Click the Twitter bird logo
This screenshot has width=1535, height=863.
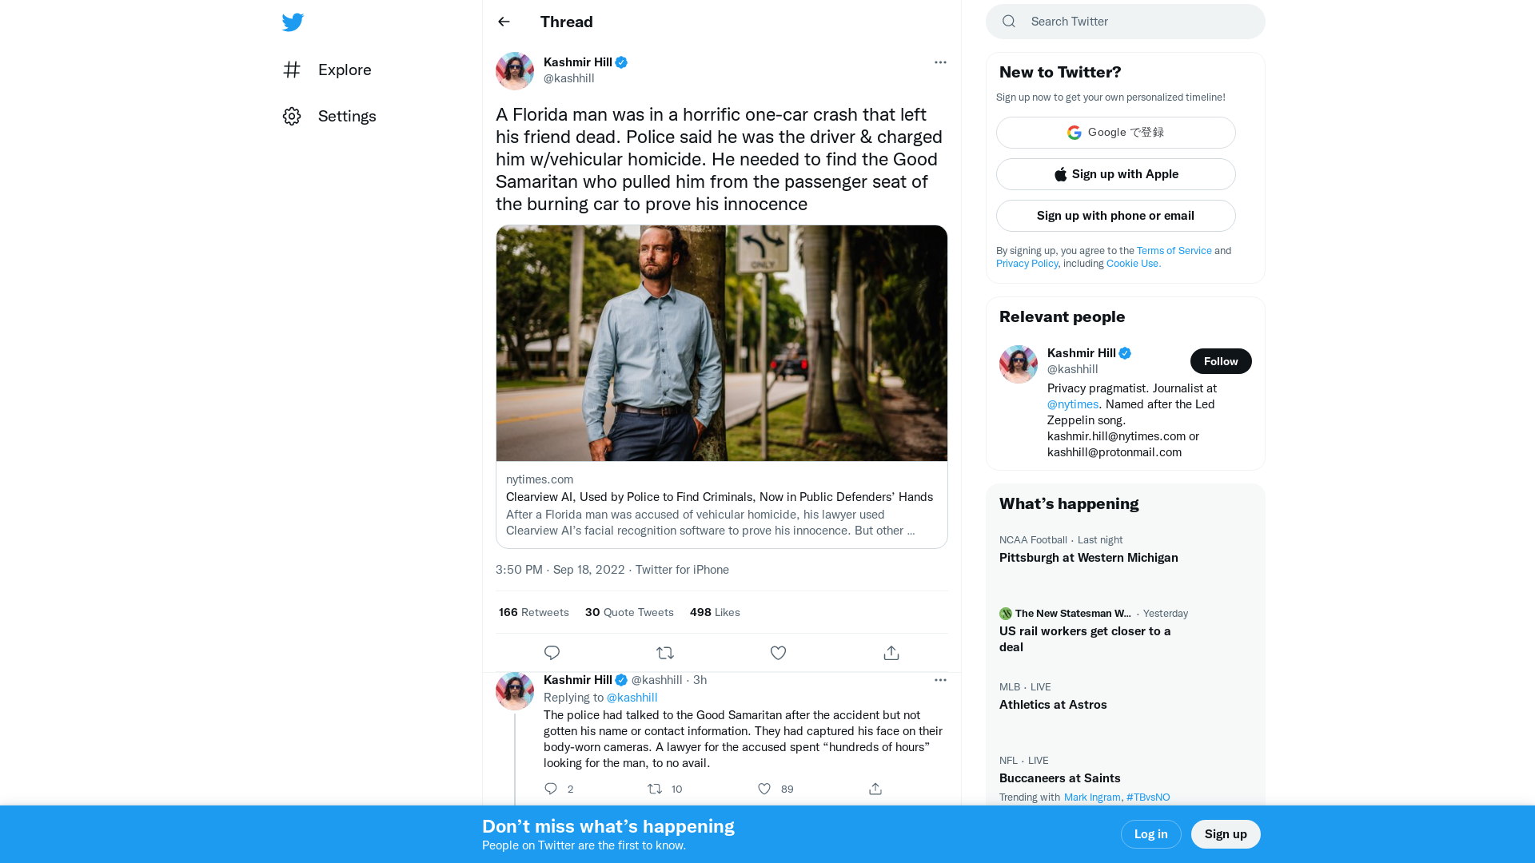293,22
